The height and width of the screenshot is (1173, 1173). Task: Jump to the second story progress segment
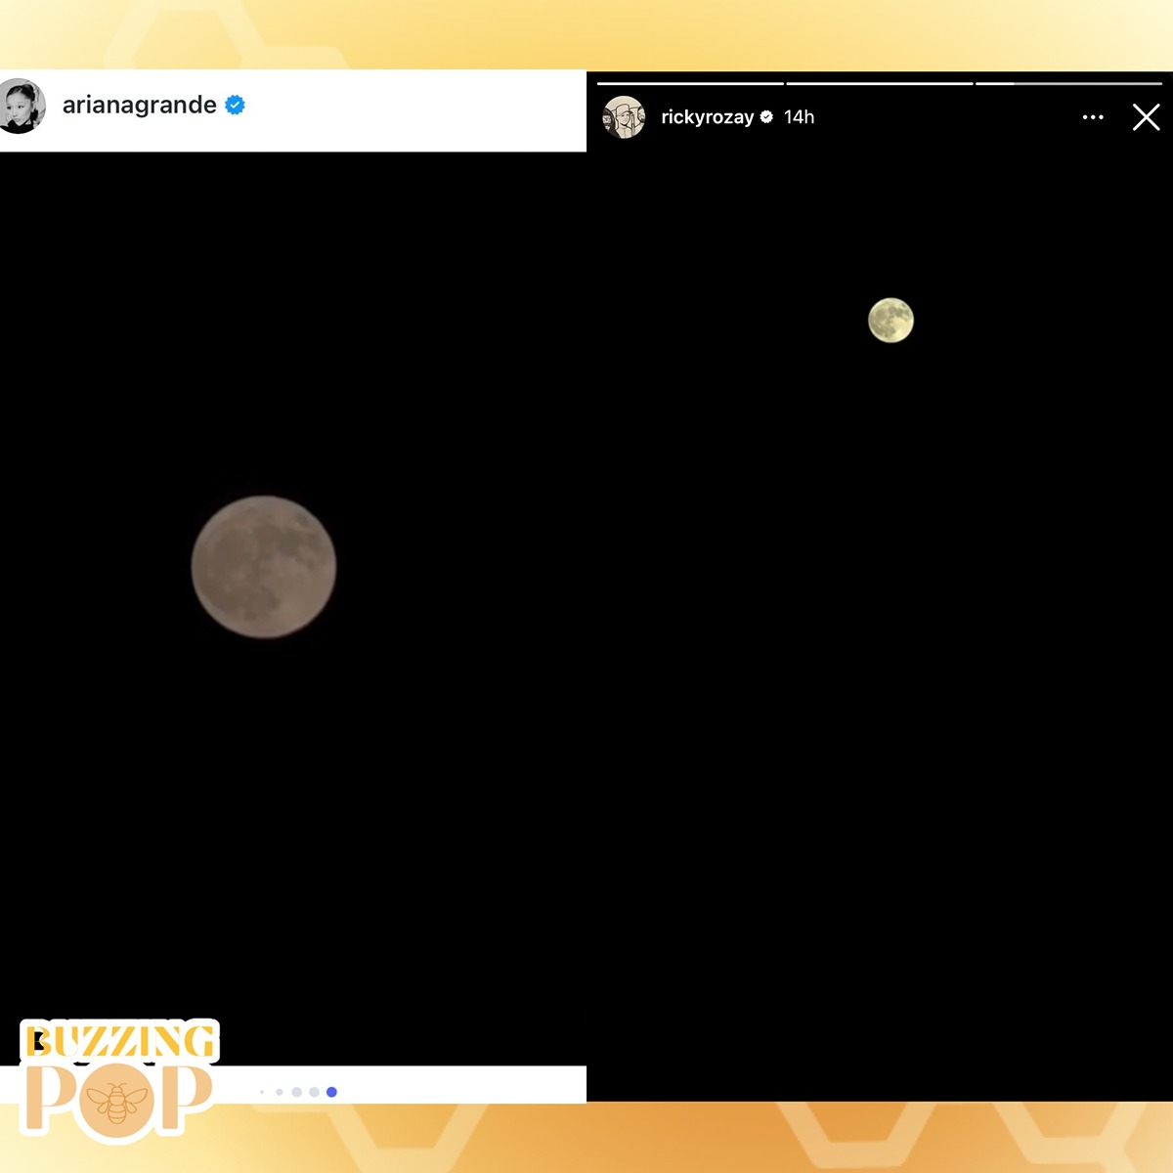[x=880, y=84]
